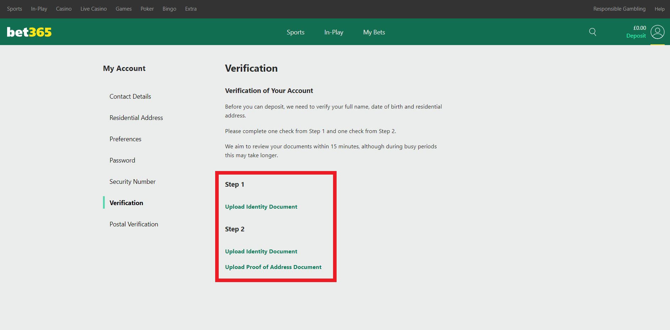The image size is (670, 330).
Task: Go to the bet365 logo home
Action: (29, 32)
